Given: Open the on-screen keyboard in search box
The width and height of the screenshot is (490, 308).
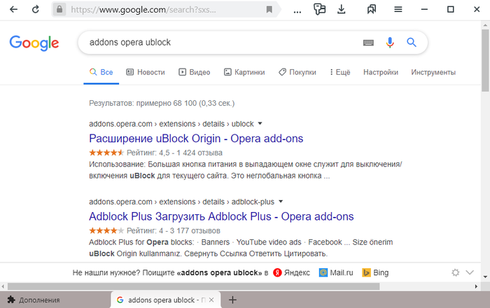Looking at the screenshot, I should pyautogui.click(x=368, y=43).
